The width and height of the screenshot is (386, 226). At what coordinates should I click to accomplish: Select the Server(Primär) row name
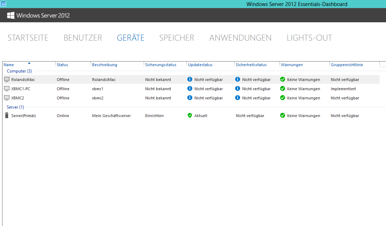click(24, 116)
